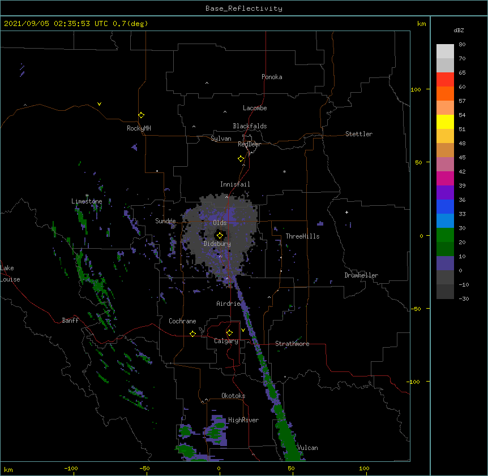
Task: Pick the orange 57–60 dBZ legend swatch
Action: [445, 93]
